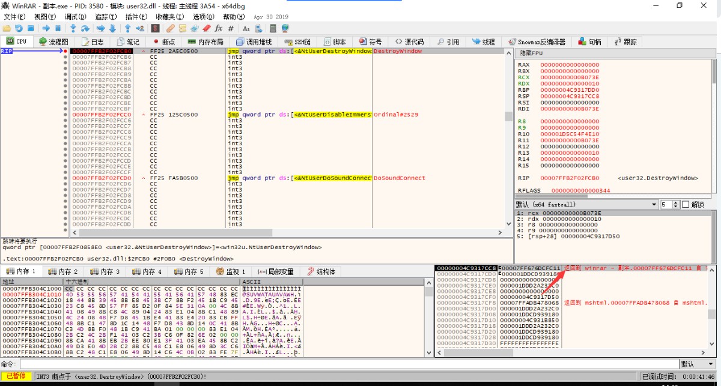The image size is (721, 386).
Task: Click the argument count spinner arrows
Action: [676, 205]
